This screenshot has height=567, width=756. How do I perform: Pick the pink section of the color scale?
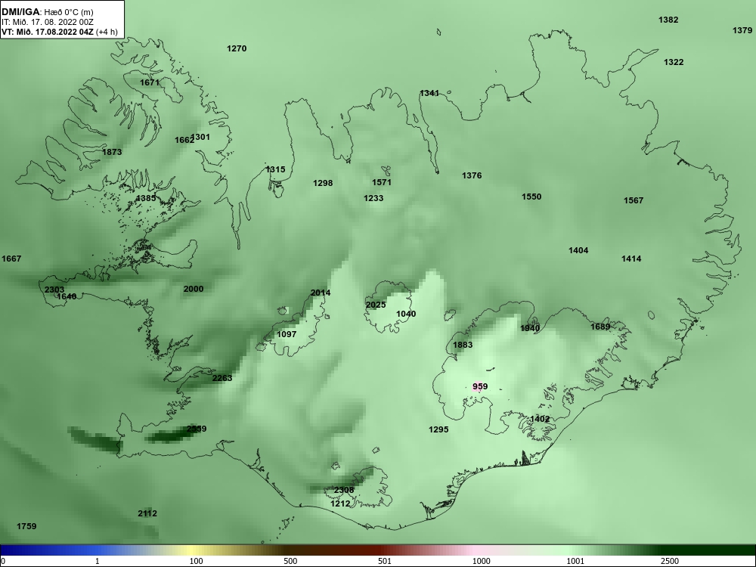click(x=475, y=550)
